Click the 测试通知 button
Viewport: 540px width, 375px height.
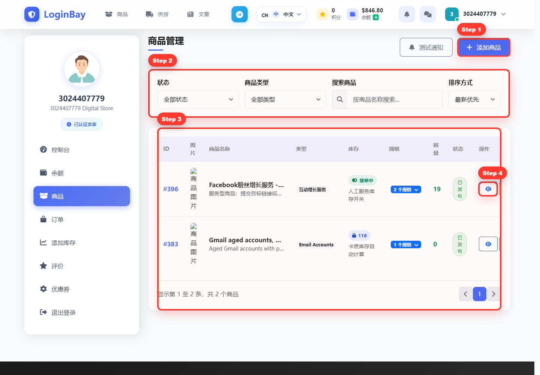click(426, 47)
